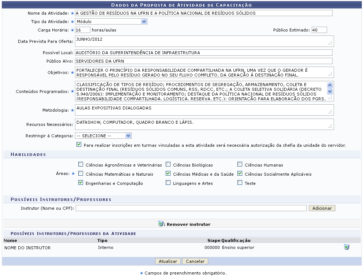This screenshot has height=280, width=364.
Task: Select the Público Estimado input field
Action: coord(319,30)
